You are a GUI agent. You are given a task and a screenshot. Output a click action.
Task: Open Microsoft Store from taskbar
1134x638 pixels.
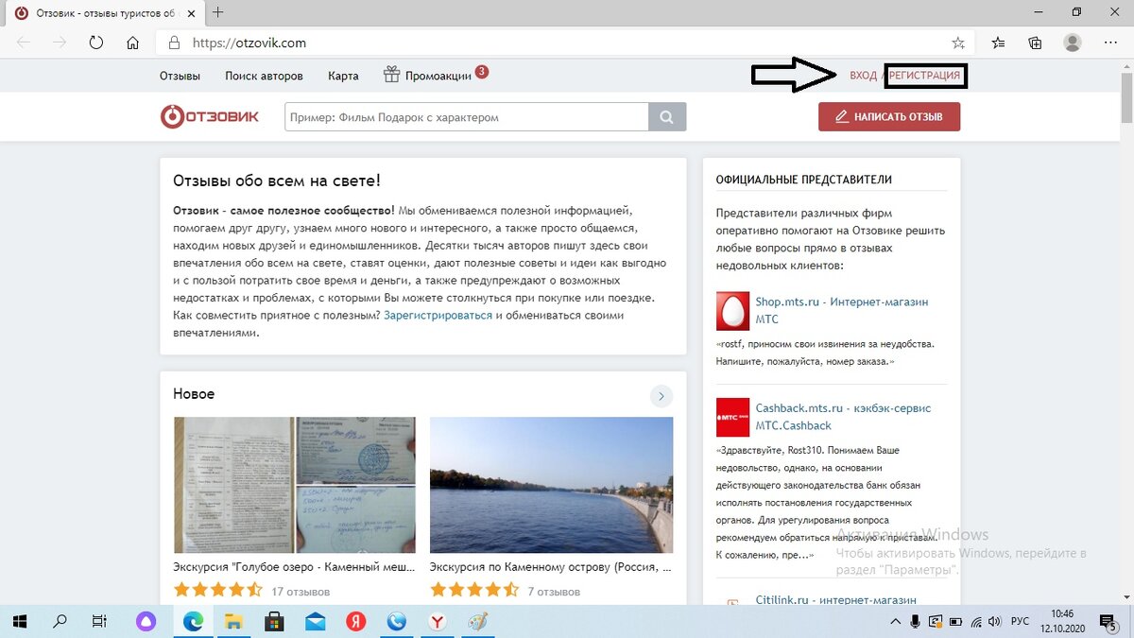click(x=275, y=621)
